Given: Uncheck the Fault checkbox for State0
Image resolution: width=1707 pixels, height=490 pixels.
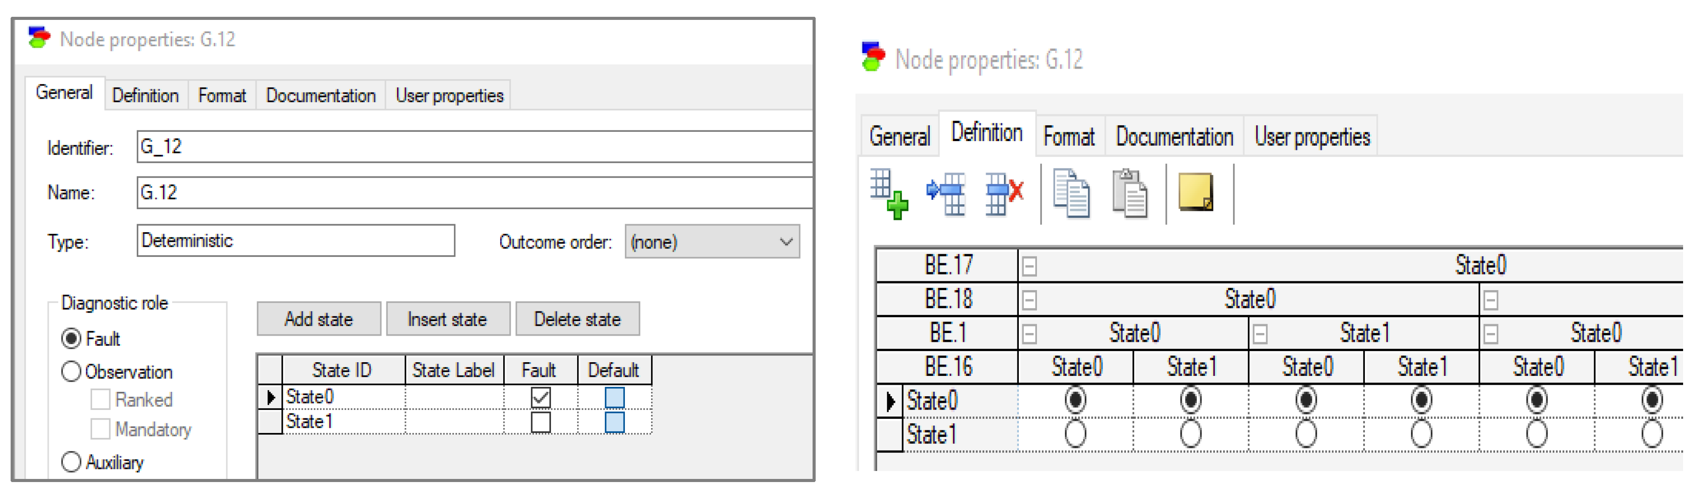Looking at the screenshot, I should tap(541, 397).
